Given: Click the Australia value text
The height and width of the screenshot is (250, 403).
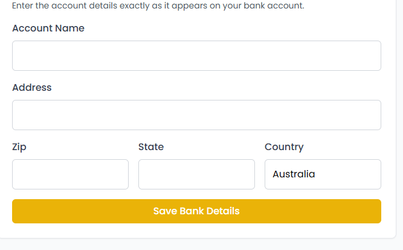Looking at the screenshot, I should [294, 174].
